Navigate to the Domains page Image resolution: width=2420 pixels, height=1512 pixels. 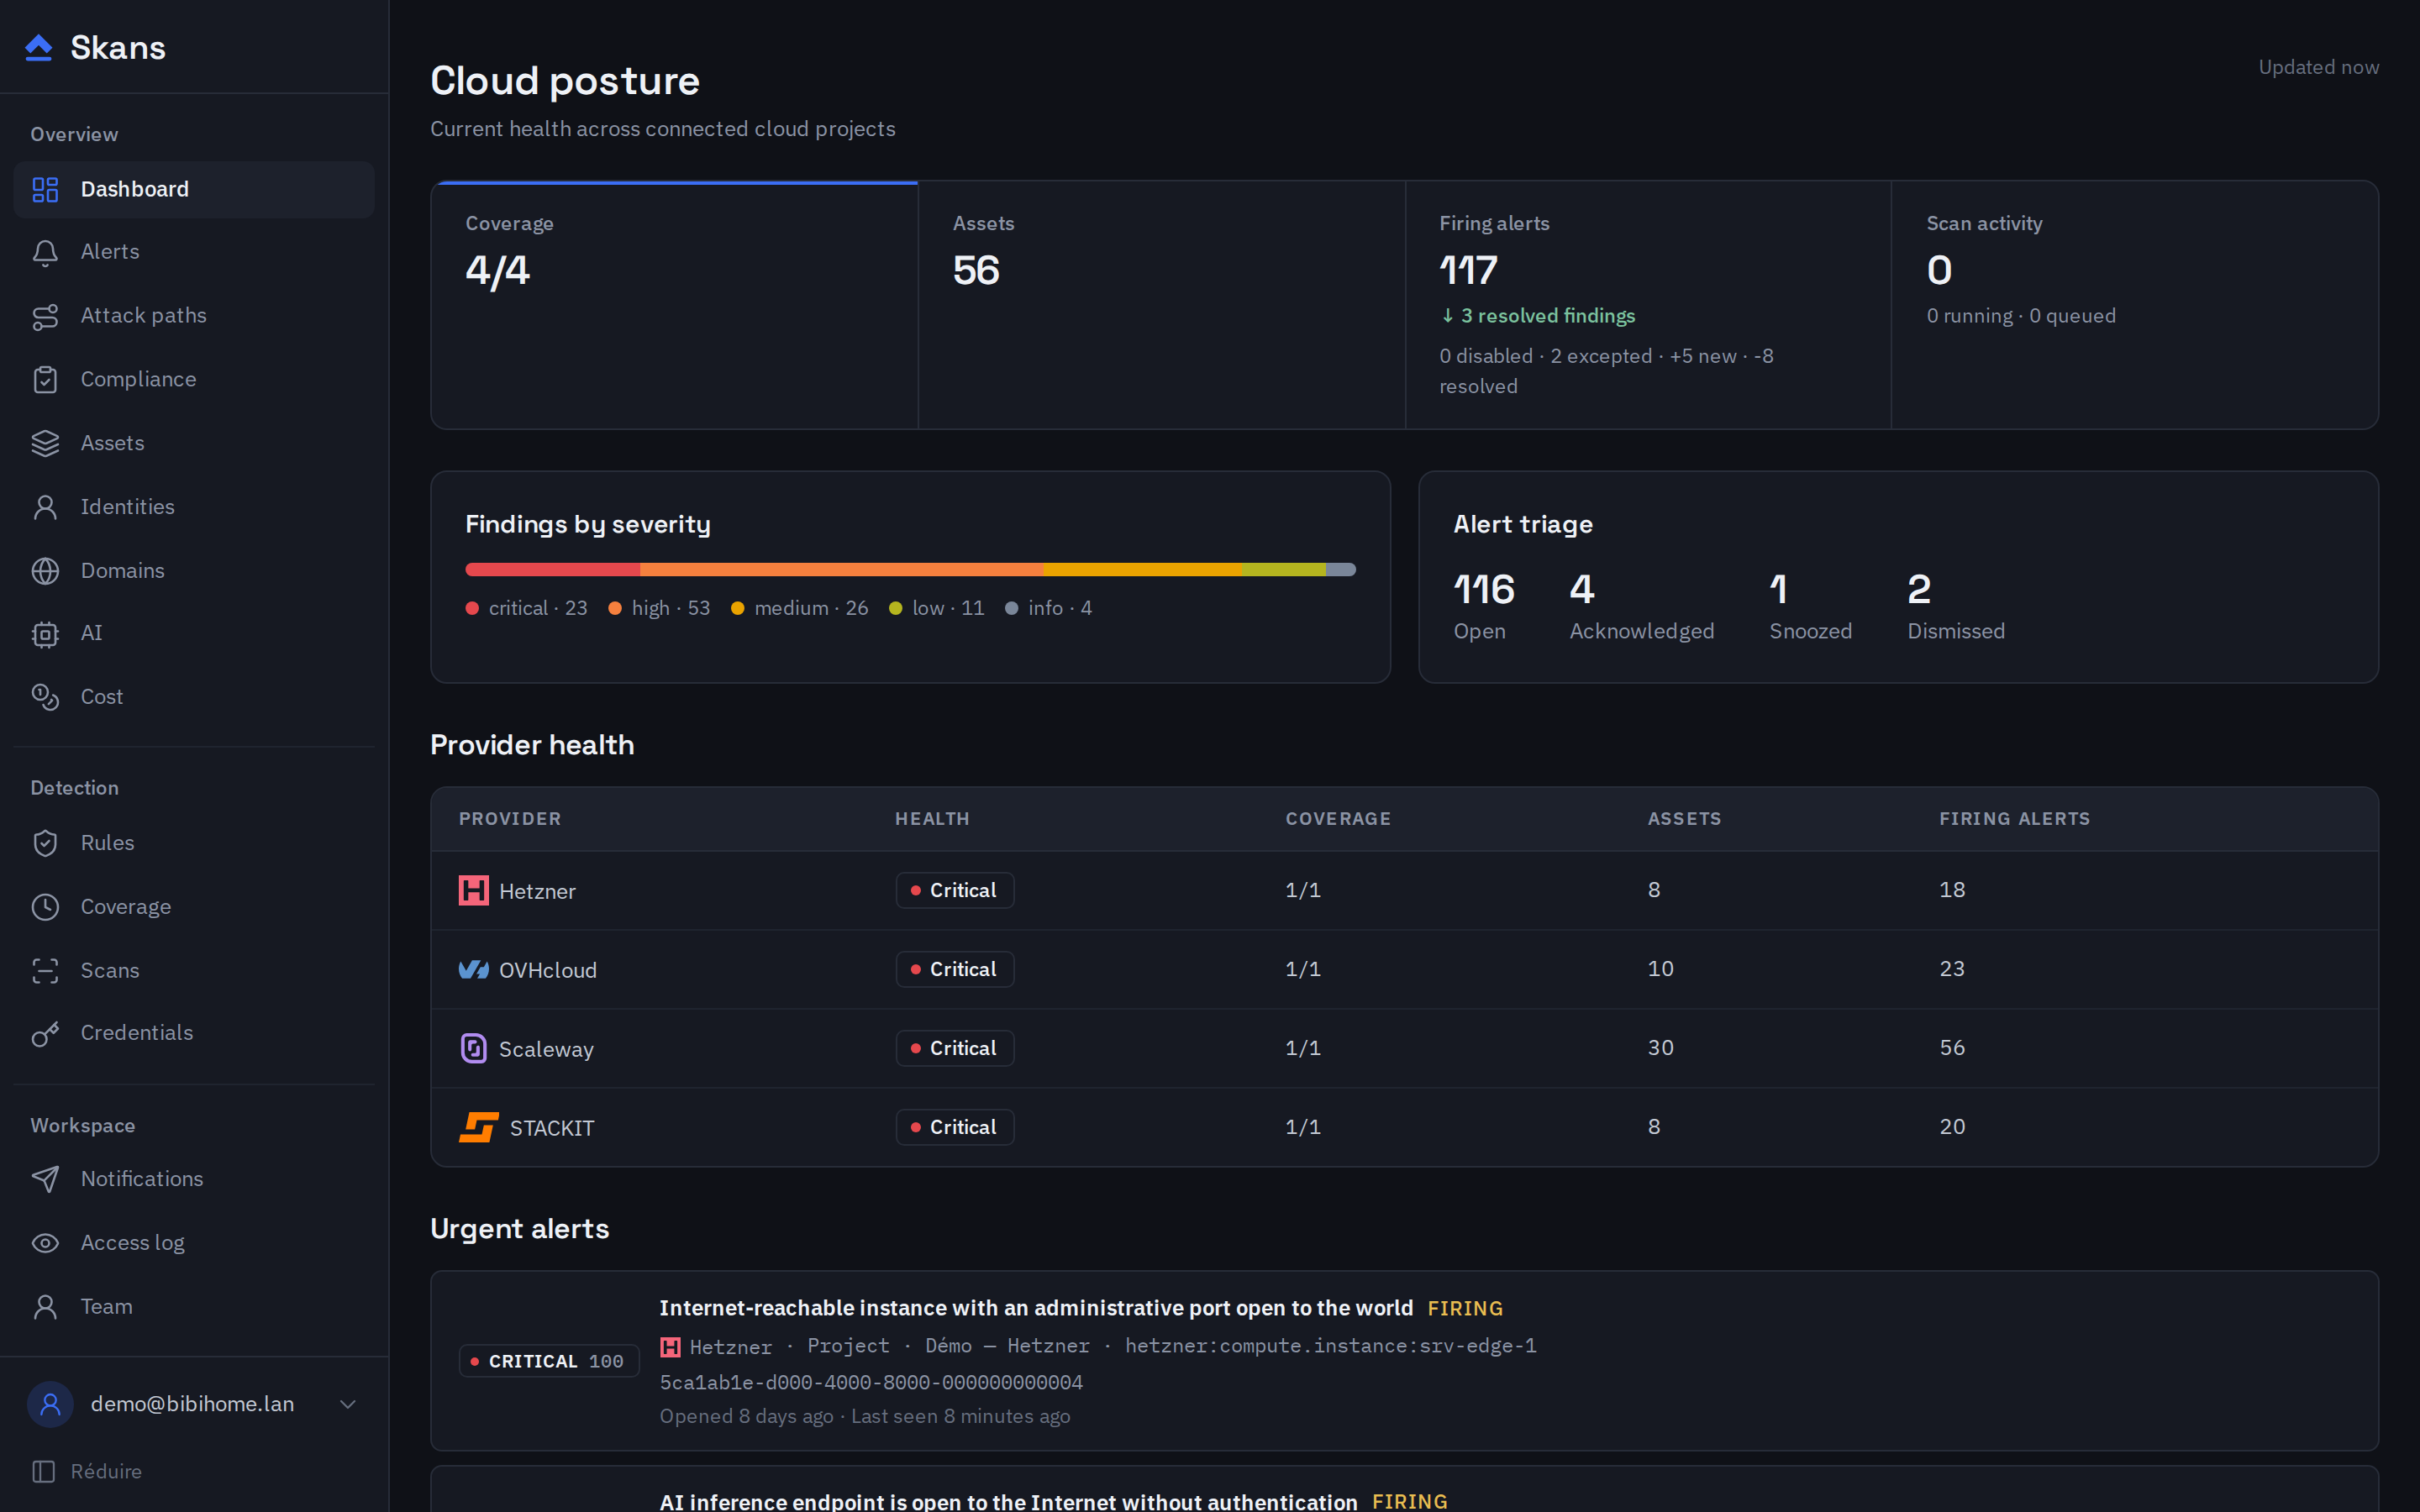tap(194, 571)
